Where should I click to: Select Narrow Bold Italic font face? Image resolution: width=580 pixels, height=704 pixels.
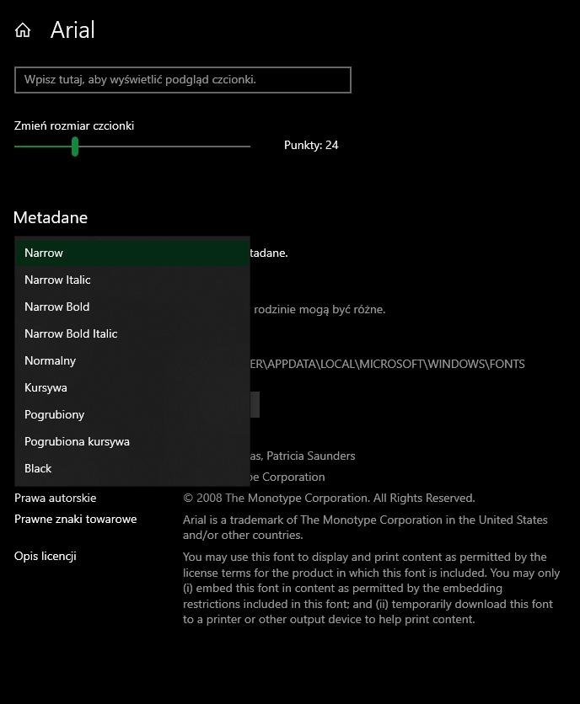(x=71, y=333)
